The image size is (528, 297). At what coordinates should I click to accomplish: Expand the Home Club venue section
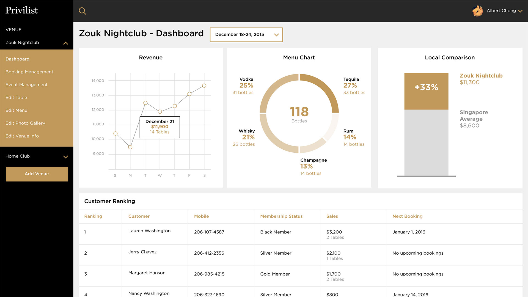point(65,157)
